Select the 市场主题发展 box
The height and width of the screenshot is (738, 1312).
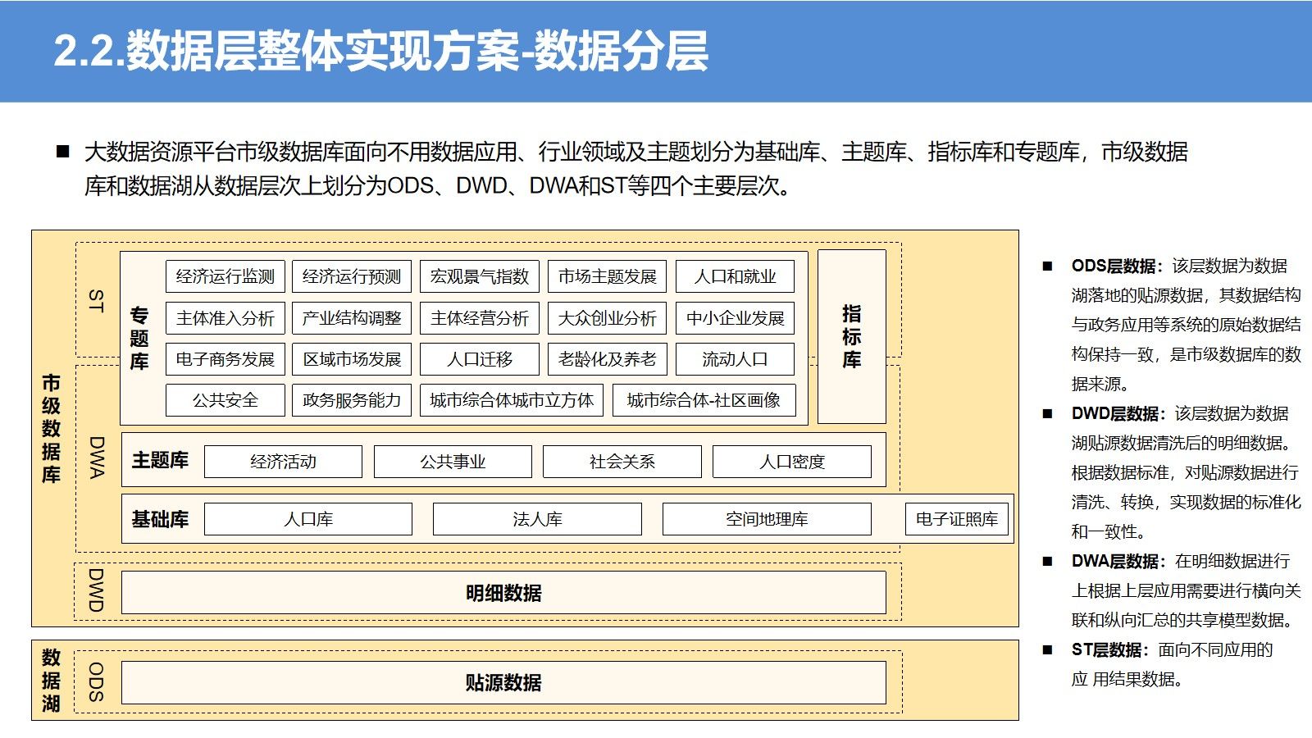[608, 276]
